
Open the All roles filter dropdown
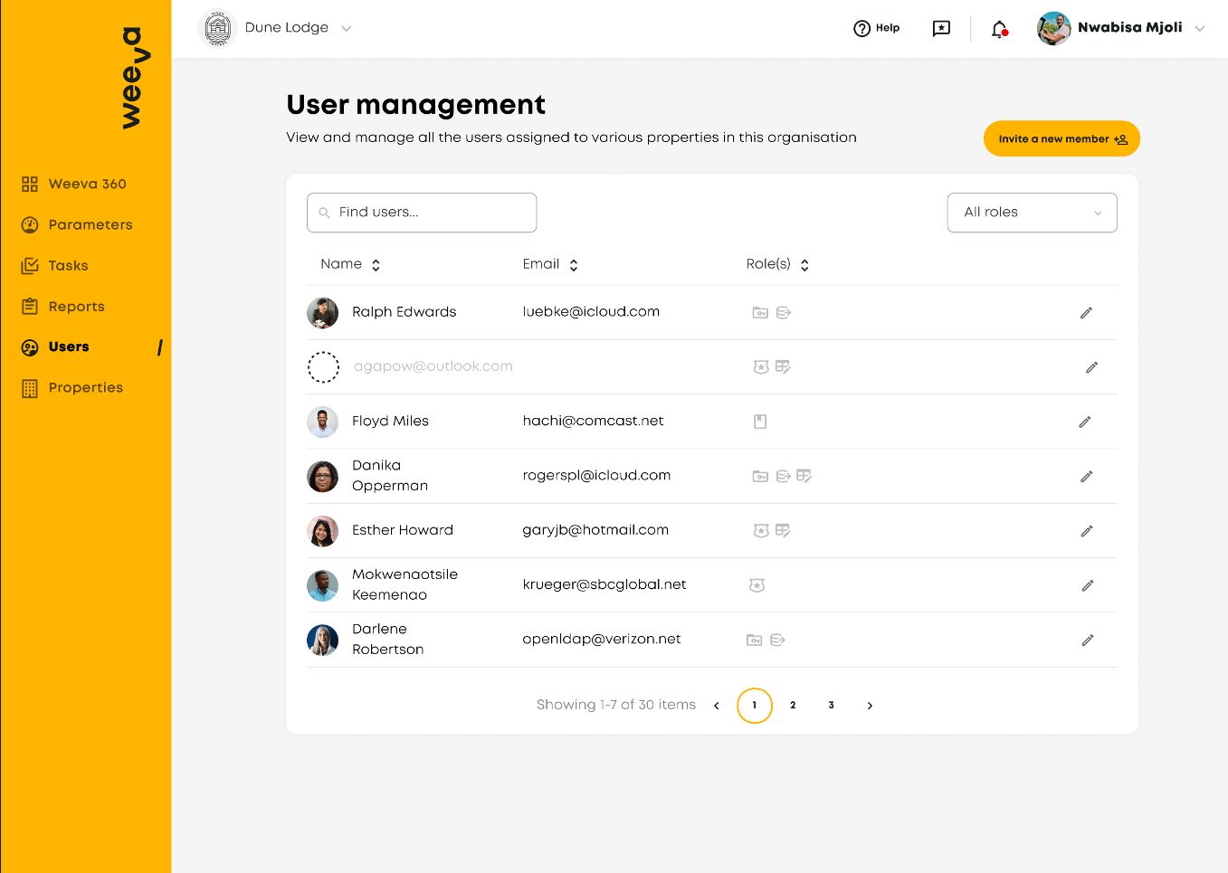point(1032,213)
